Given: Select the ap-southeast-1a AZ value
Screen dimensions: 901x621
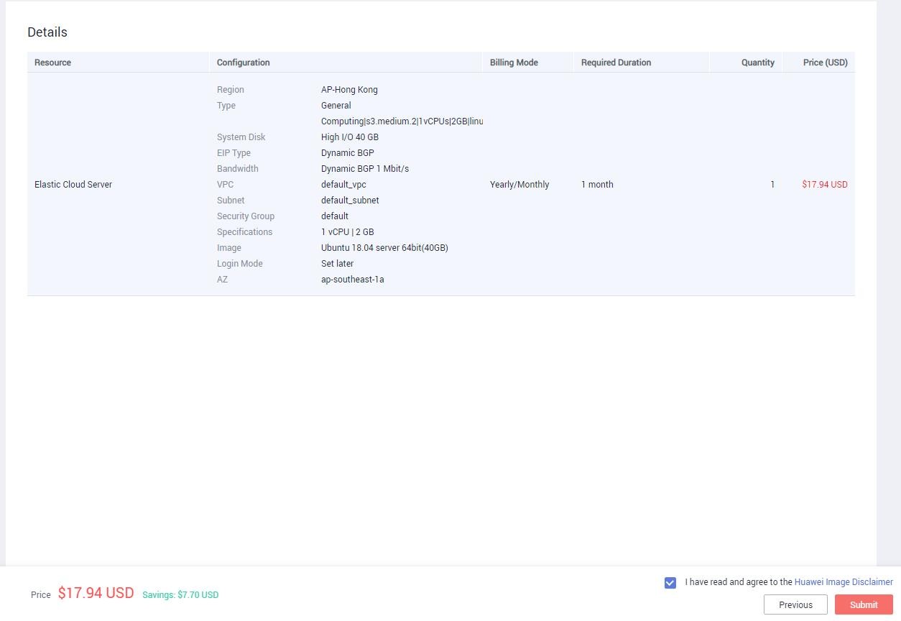Looking at the screenshot, I should point(352,279).
